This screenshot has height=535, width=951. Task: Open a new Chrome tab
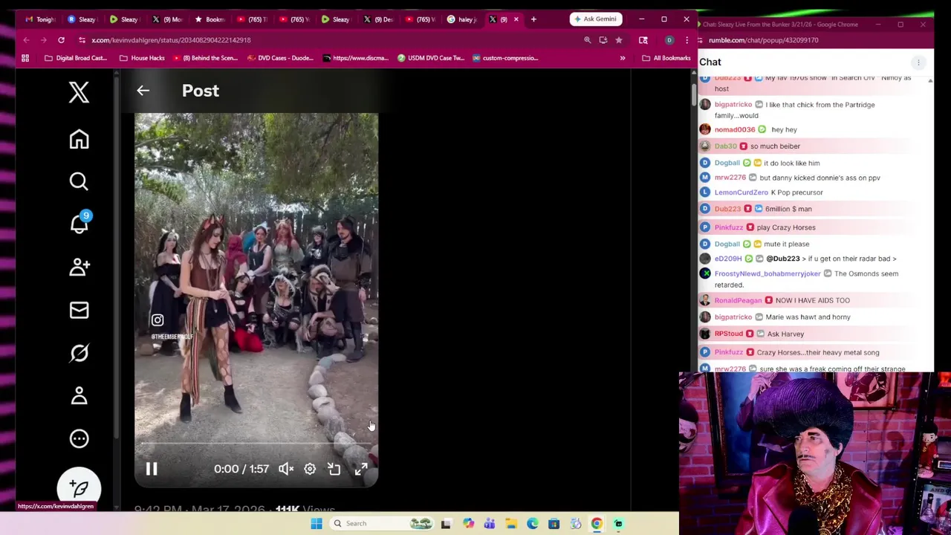point(533,19)
